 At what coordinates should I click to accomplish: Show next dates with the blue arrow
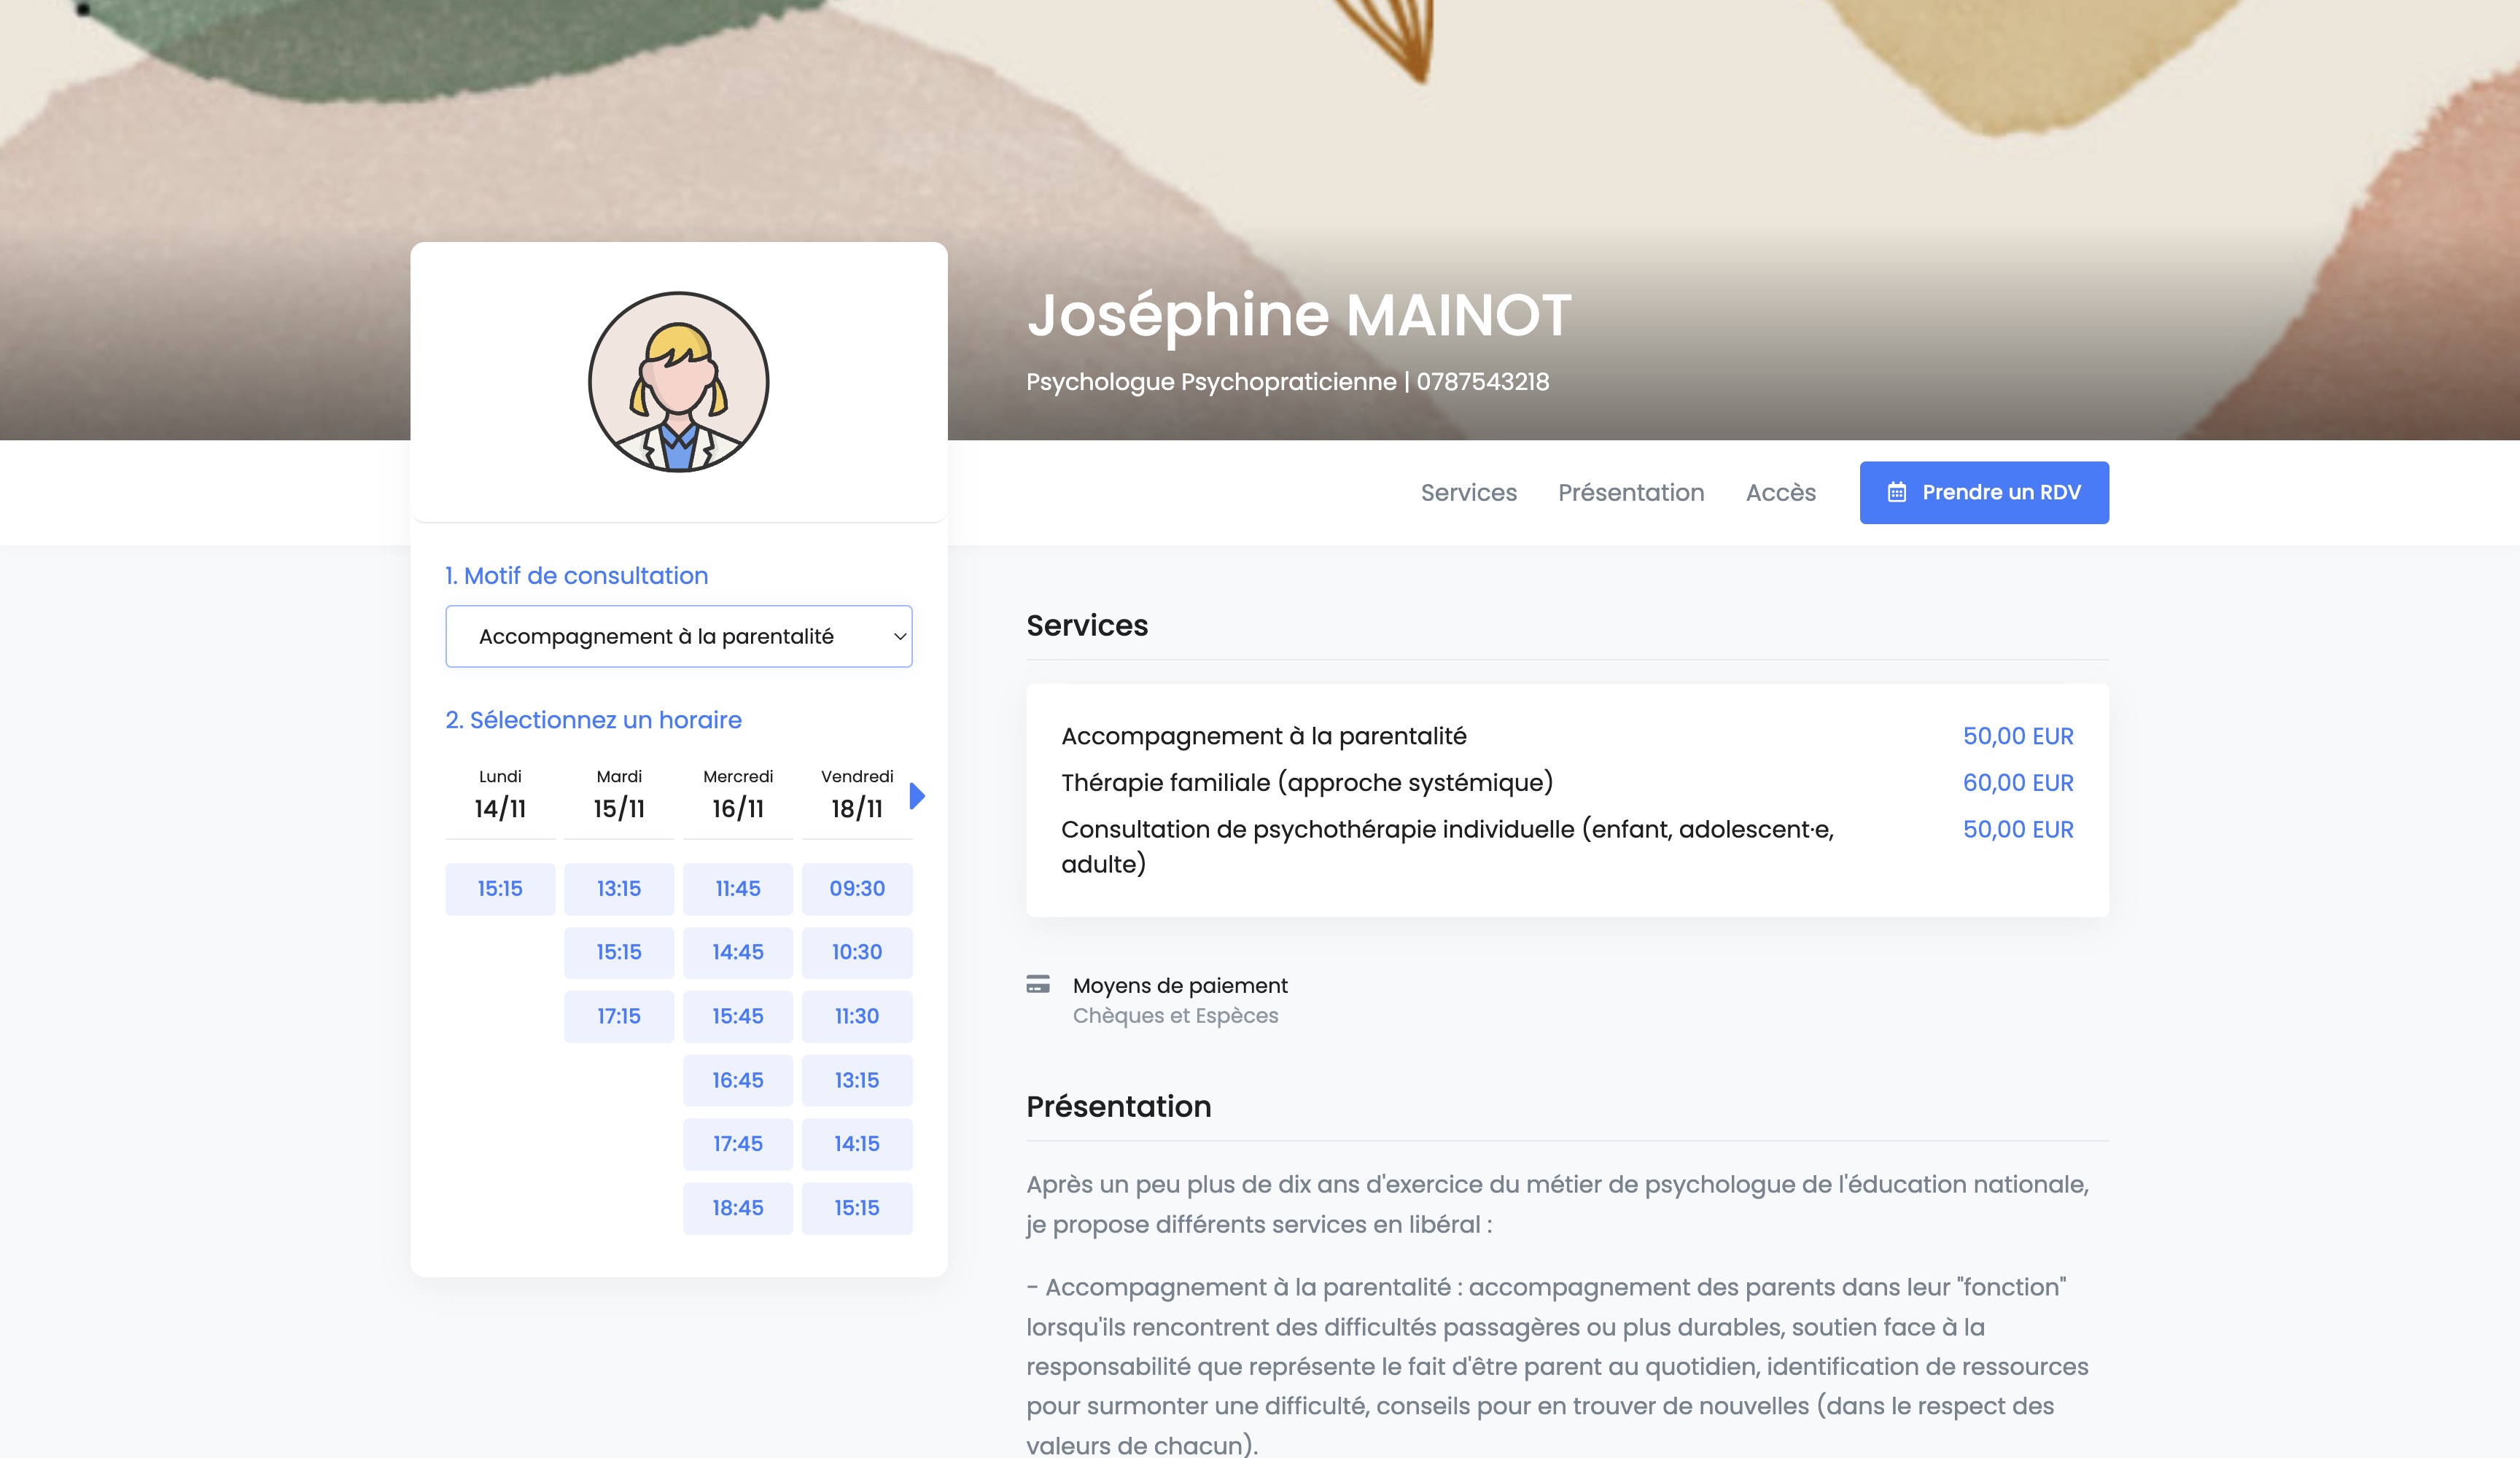(x=917, y=796)
